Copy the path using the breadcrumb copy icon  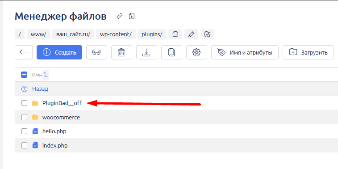tap(175, 34)
